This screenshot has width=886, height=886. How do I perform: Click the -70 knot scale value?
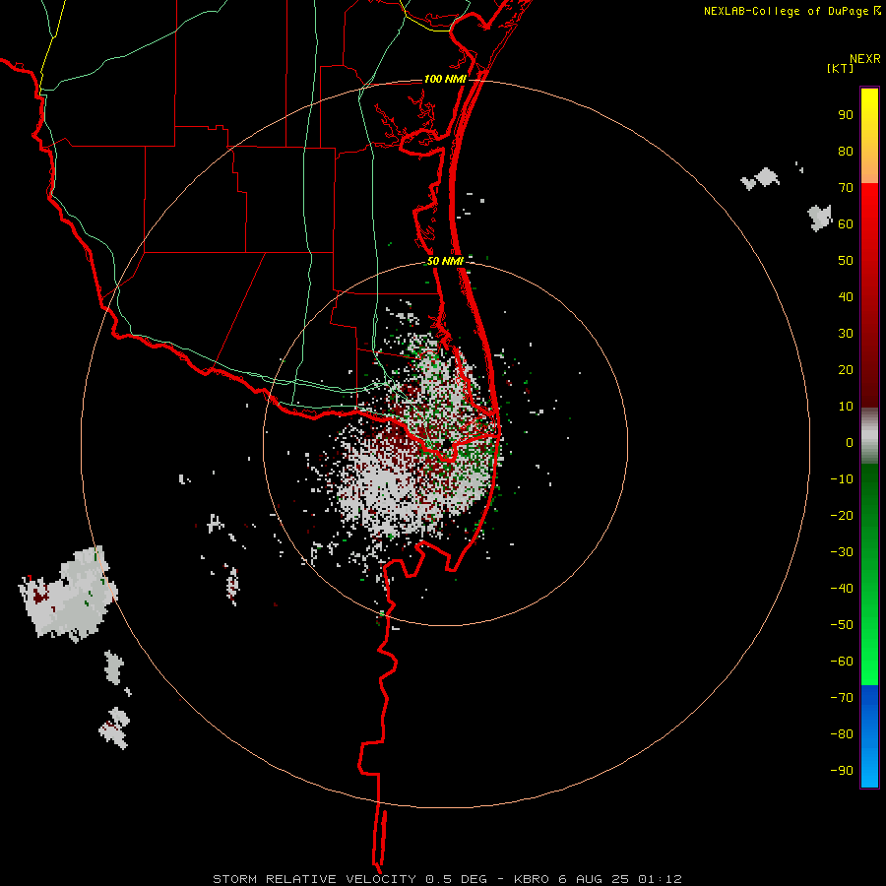tap(842, 698)
